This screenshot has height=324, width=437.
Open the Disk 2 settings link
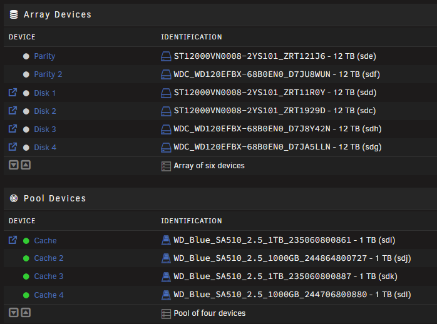pyautogui.click(x=45, y=111)
